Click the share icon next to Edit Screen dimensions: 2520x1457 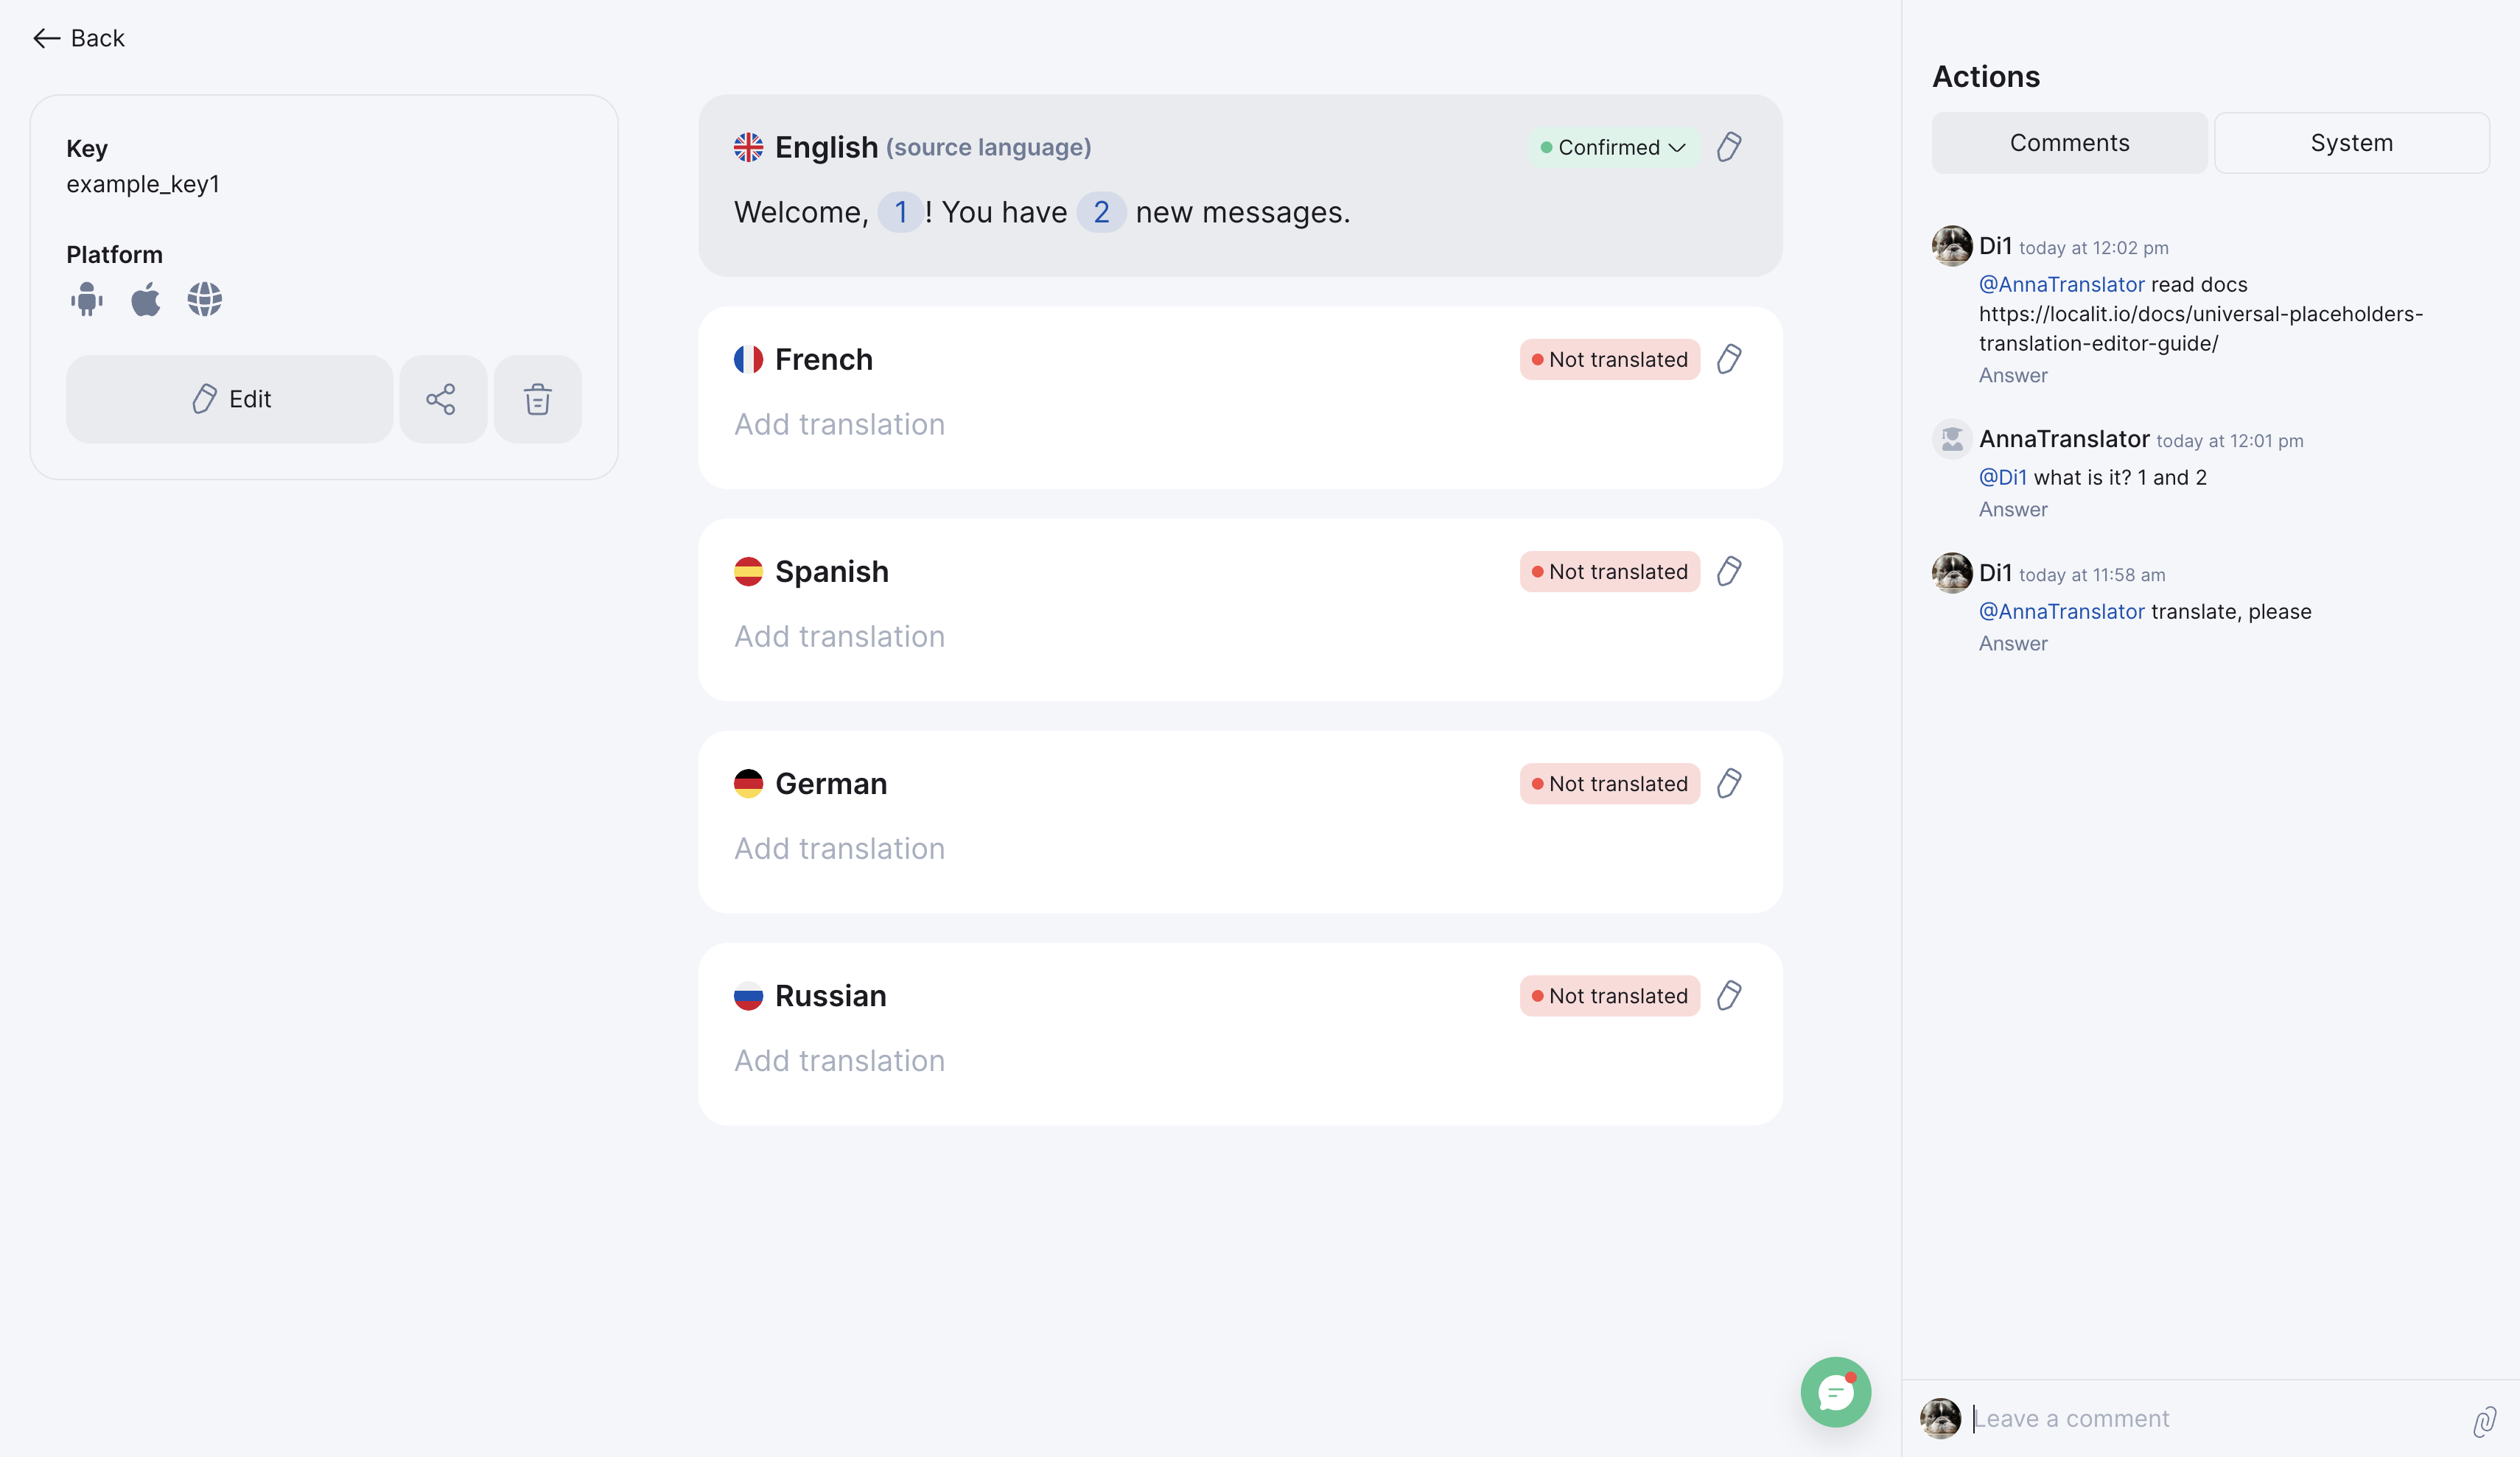441,399
